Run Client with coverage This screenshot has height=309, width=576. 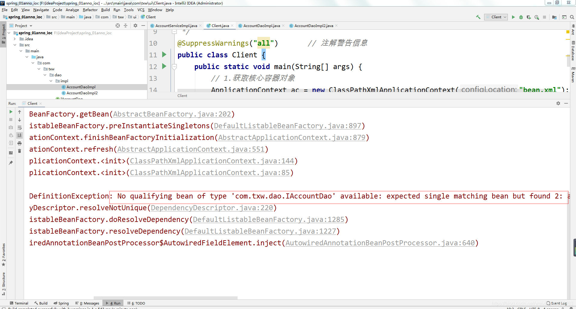point(529,17)
